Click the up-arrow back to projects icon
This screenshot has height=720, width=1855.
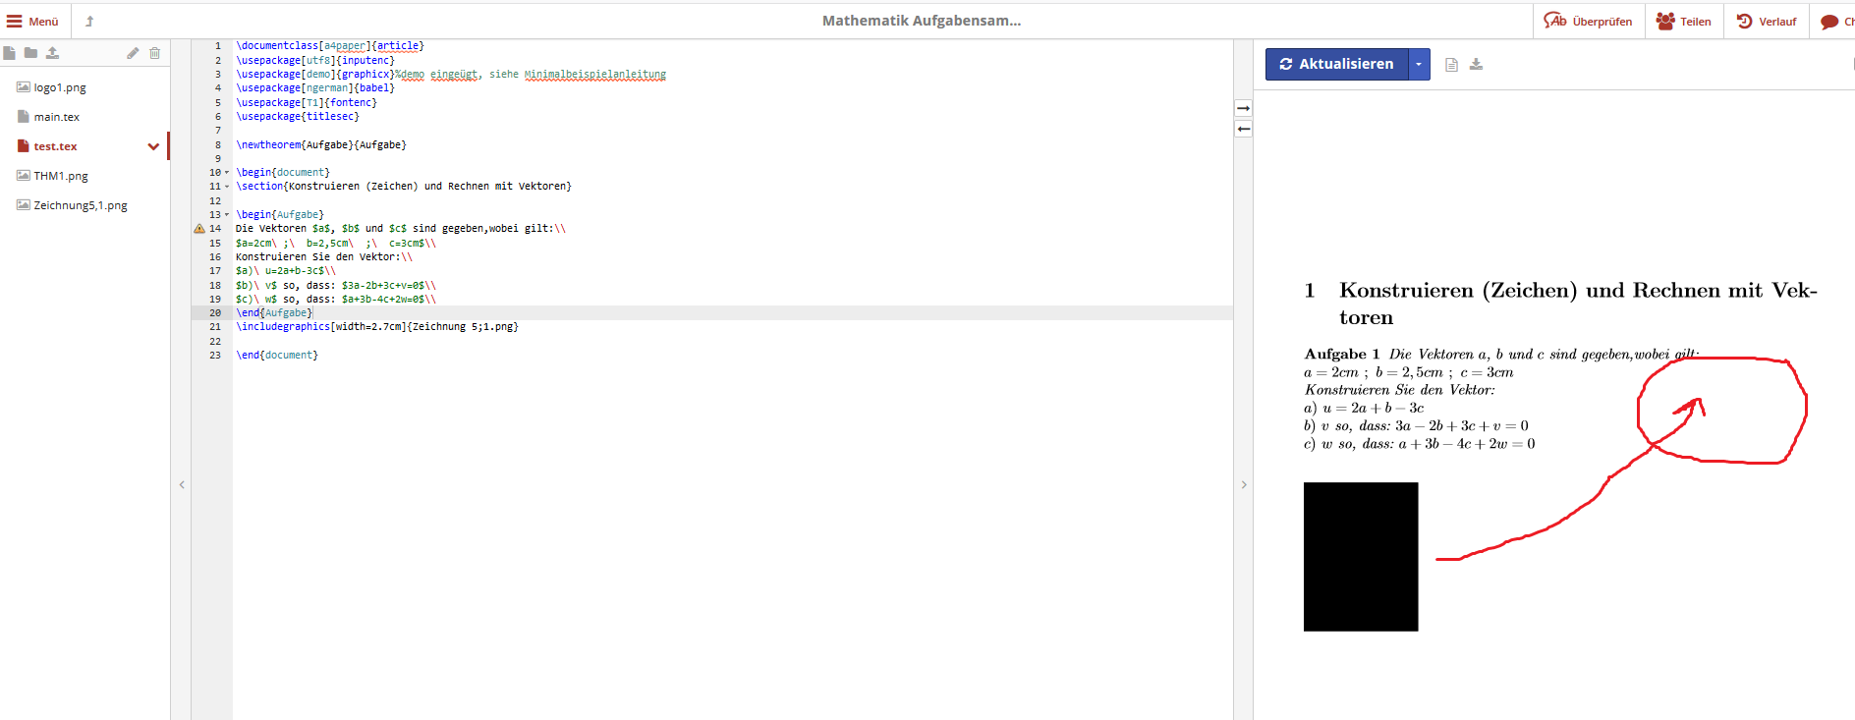89,21
